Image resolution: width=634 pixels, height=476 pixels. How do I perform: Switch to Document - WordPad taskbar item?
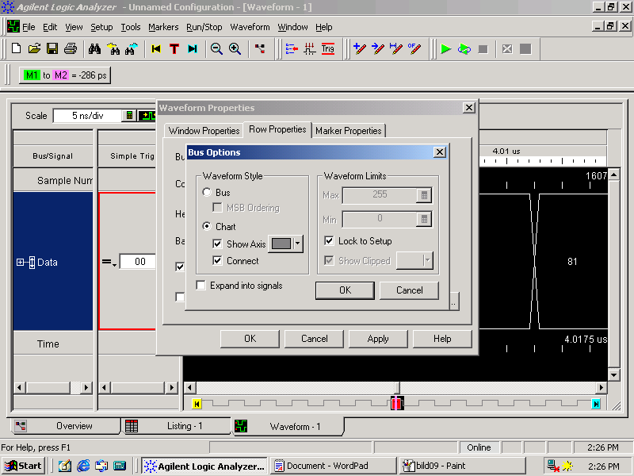pos(333,466)
